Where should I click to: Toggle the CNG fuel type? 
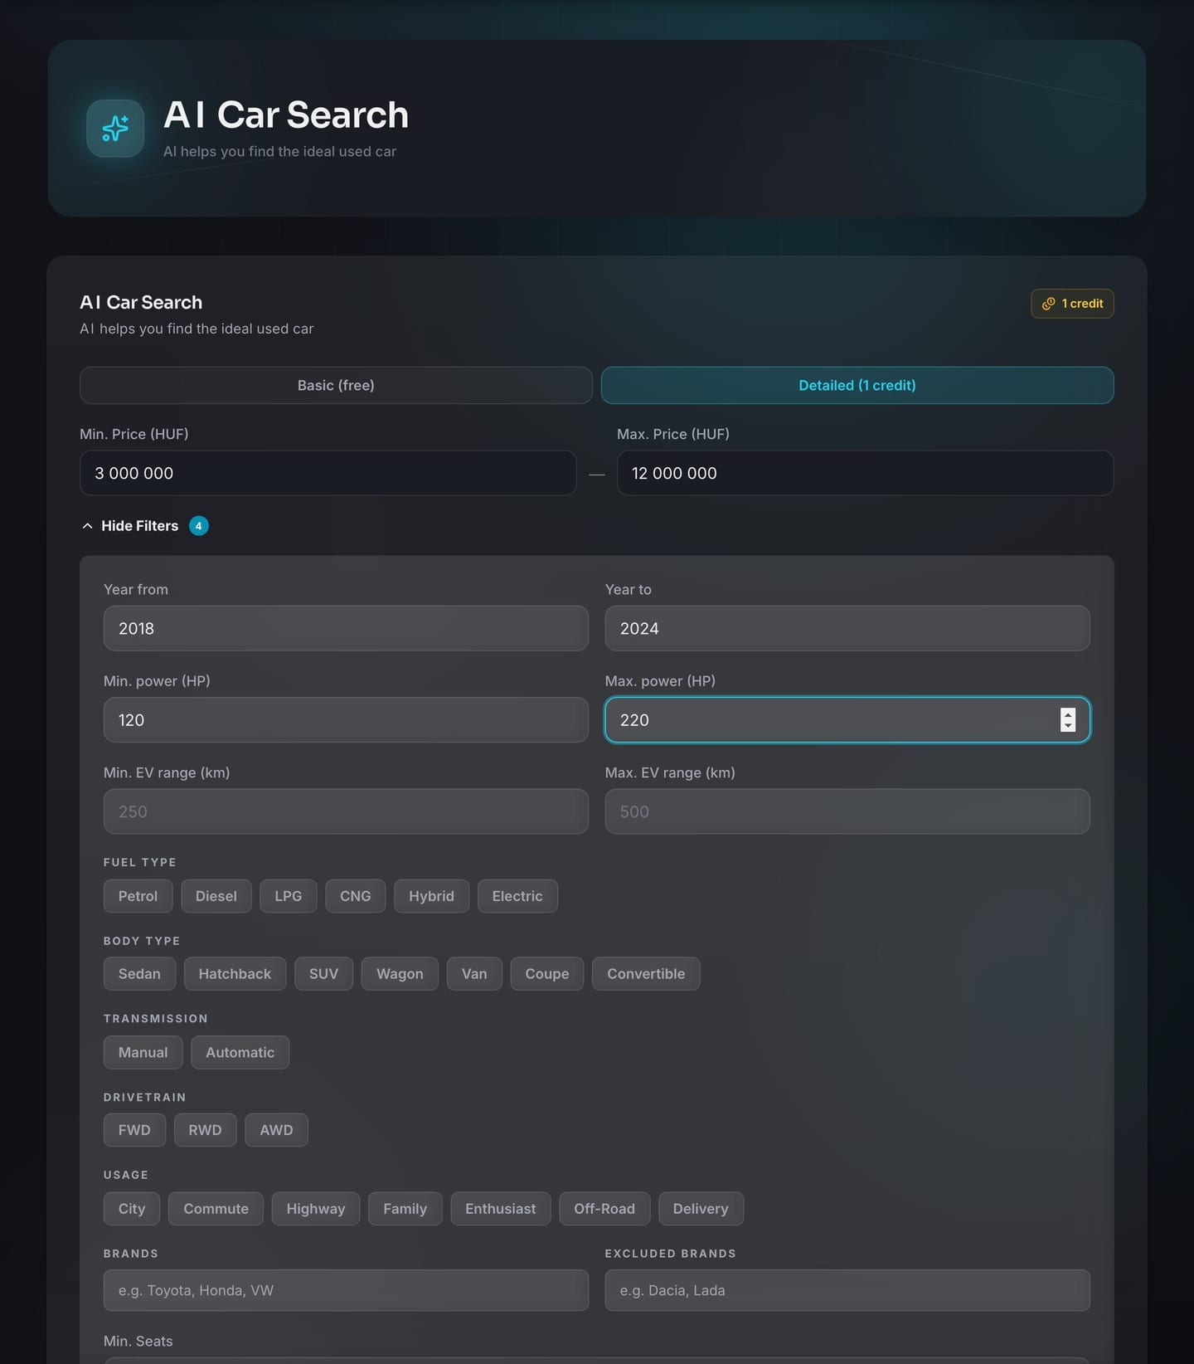point(355,896)
